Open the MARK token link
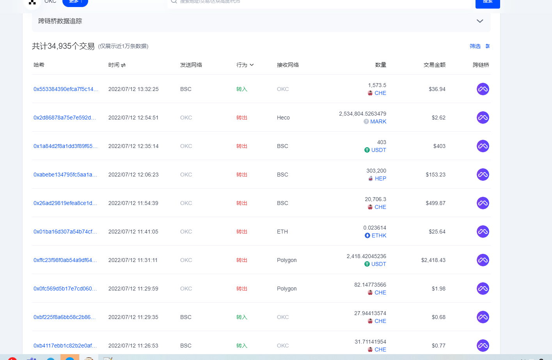 (378, 121)
